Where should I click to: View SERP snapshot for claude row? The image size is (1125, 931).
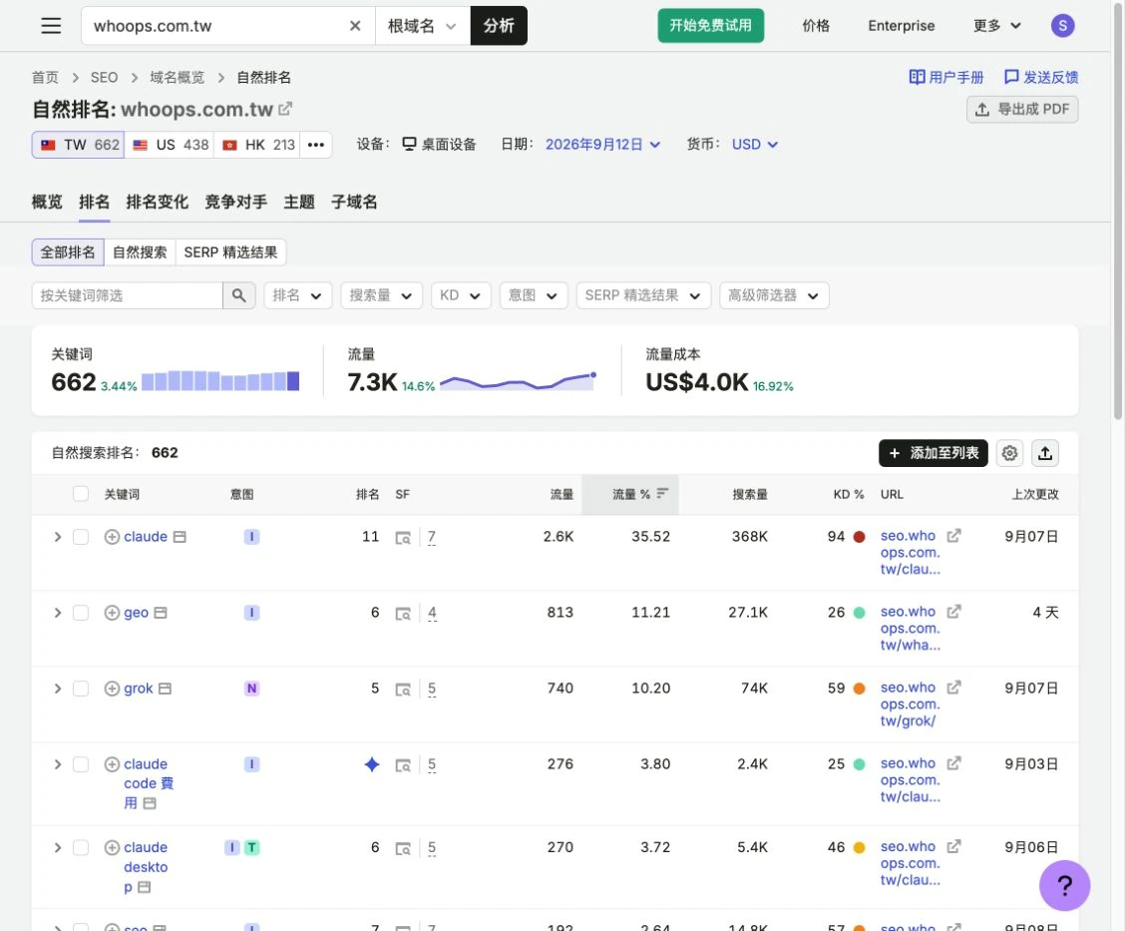click(403, 538)
